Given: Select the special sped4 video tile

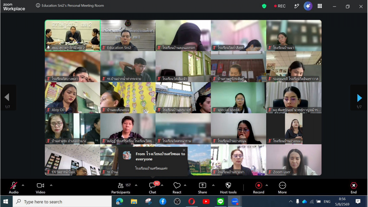Looking at the screenshot, I should click(238, 98).
